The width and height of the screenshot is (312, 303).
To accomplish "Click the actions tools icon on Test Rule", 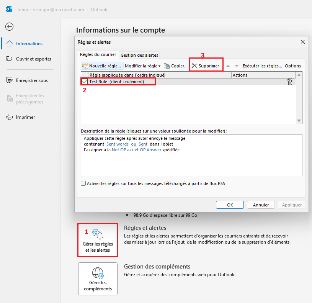I will (x=290, y=82).
